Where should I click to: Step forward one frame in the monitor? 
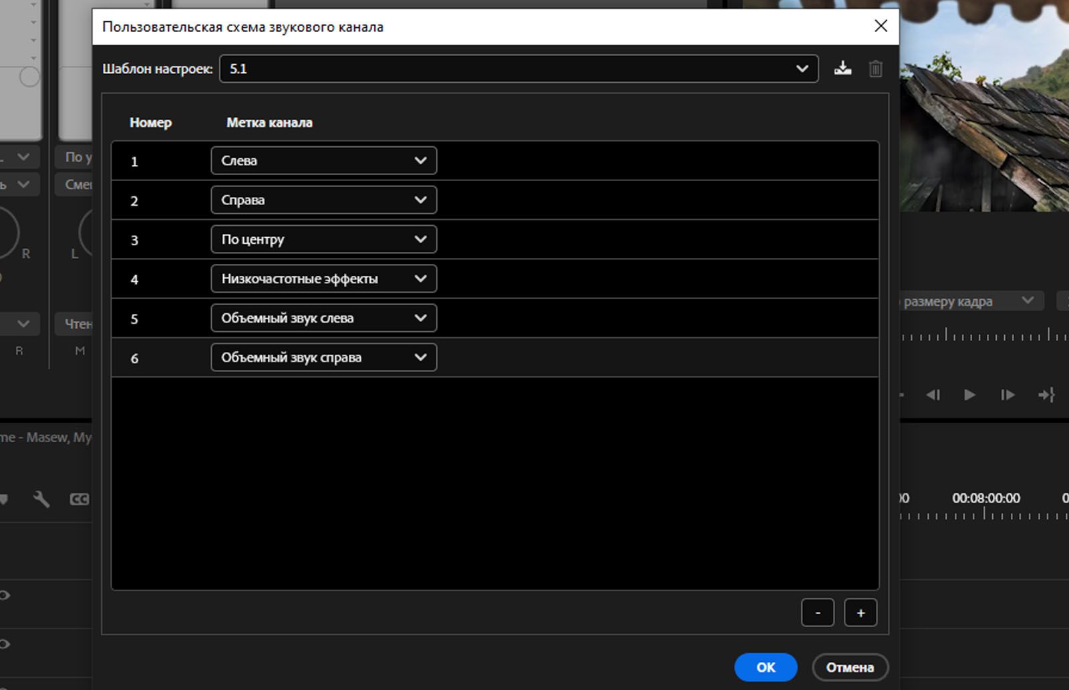tap(1008, 395)
